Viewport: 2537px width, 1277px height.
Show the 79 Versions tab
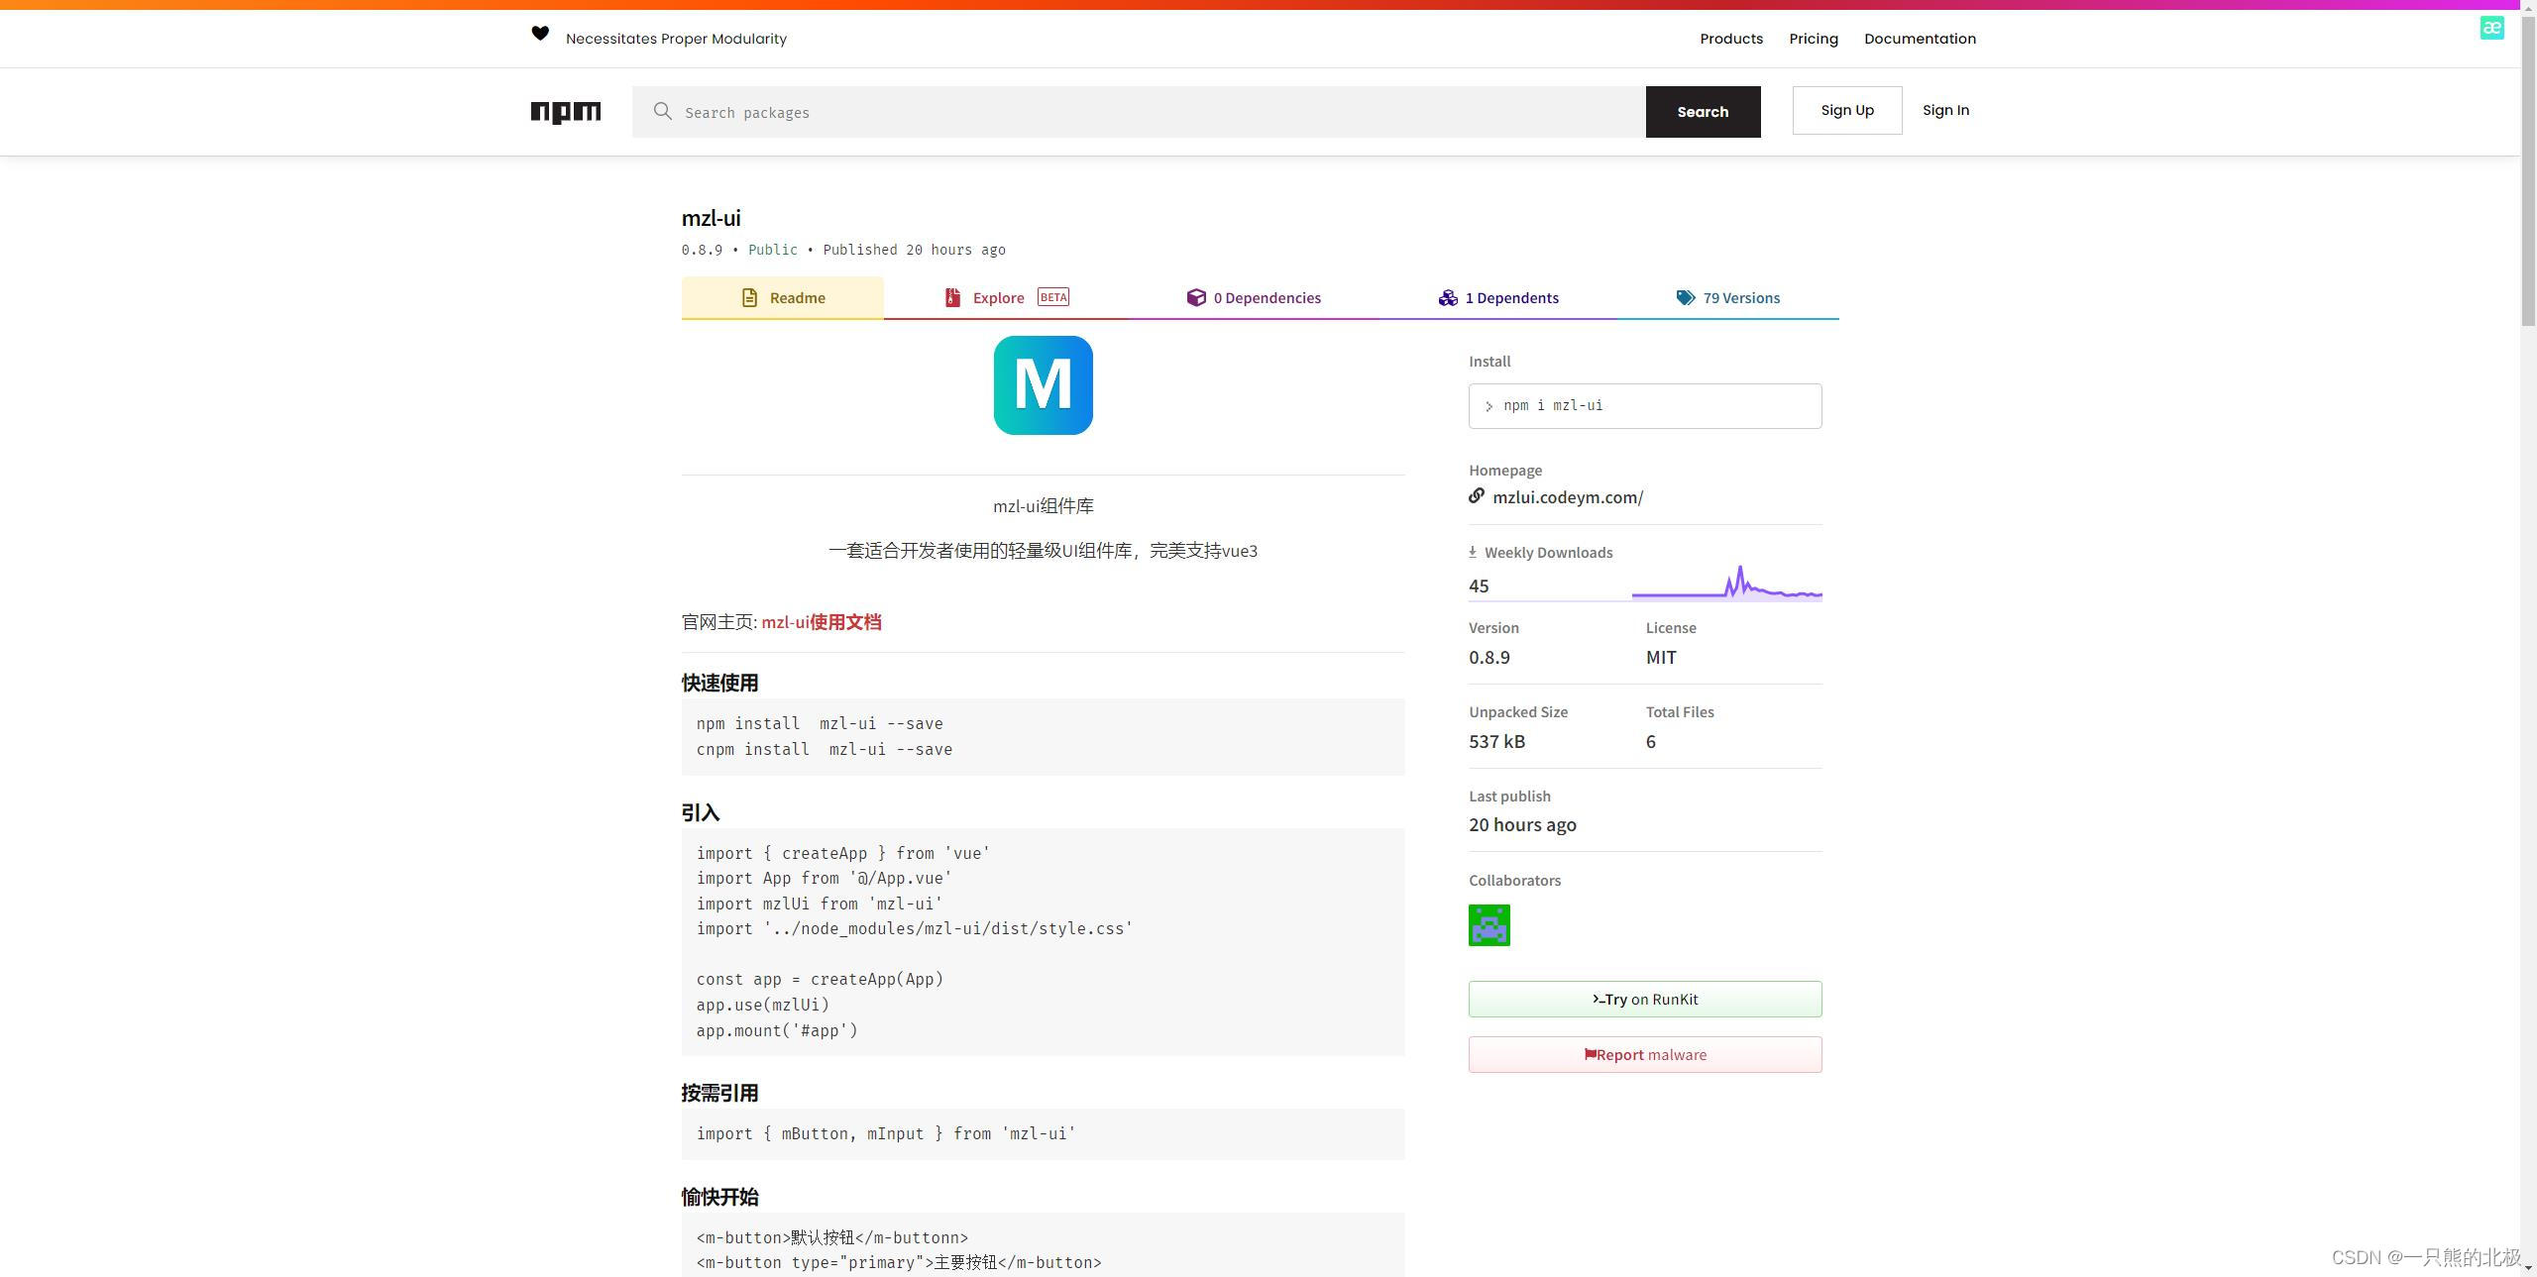point(1727,297)
